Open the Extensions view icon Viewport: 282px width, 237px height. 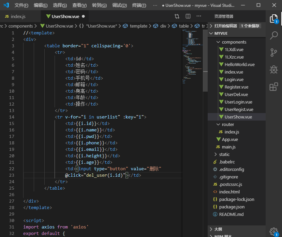[x=273, y=87]
